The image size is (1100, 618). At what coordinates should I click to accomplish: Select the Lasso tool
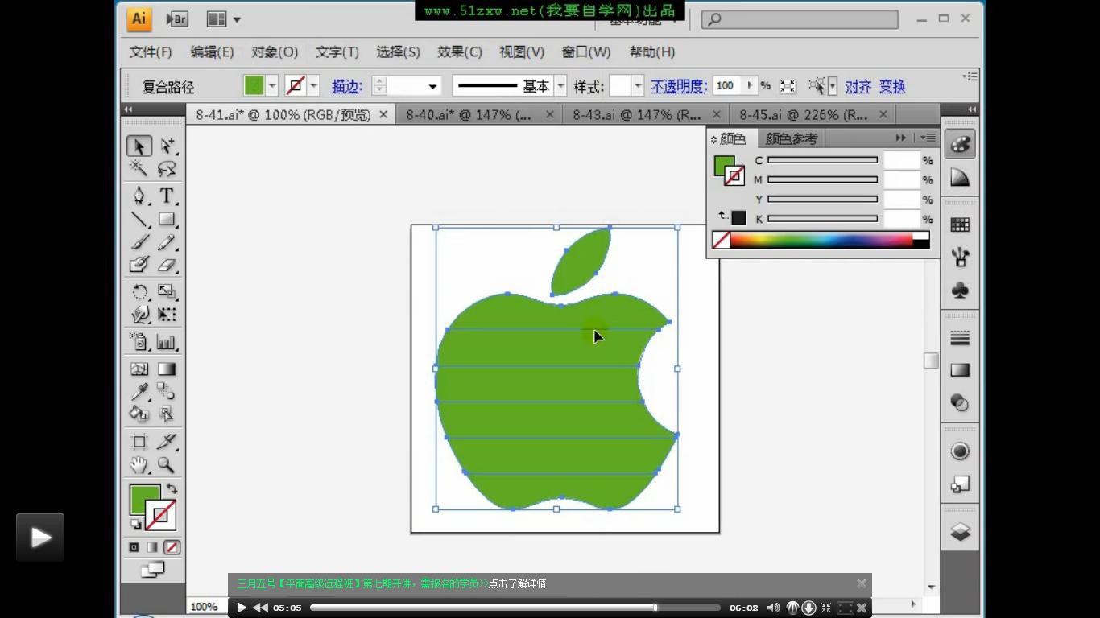coord(167,168)
